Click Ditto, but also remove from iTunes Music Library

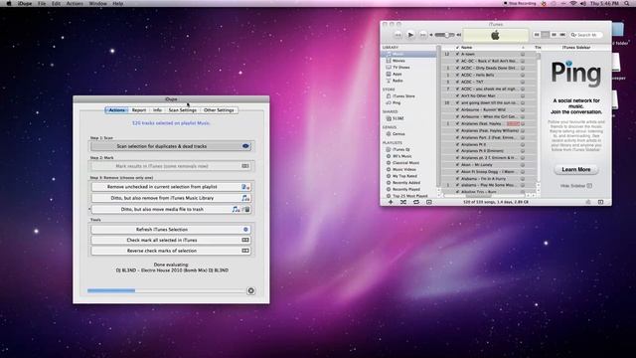(x=171, y=198)
